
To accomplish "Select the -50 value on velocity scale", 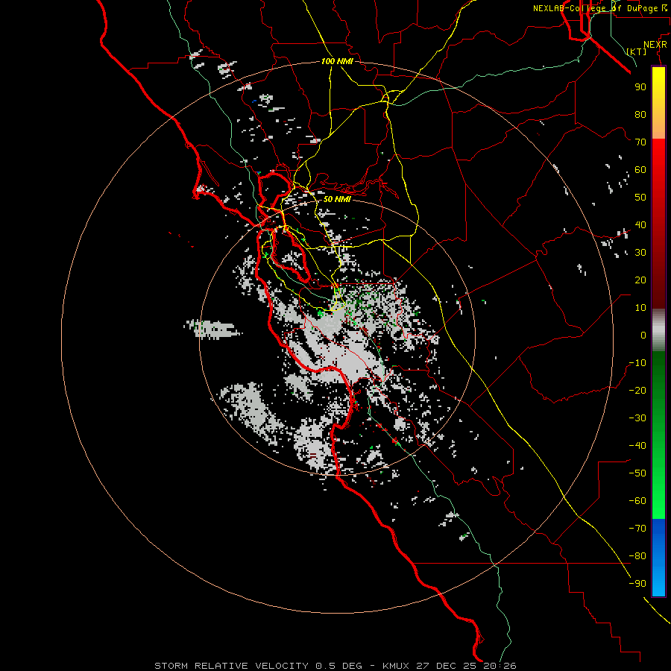I will (637, 473).
